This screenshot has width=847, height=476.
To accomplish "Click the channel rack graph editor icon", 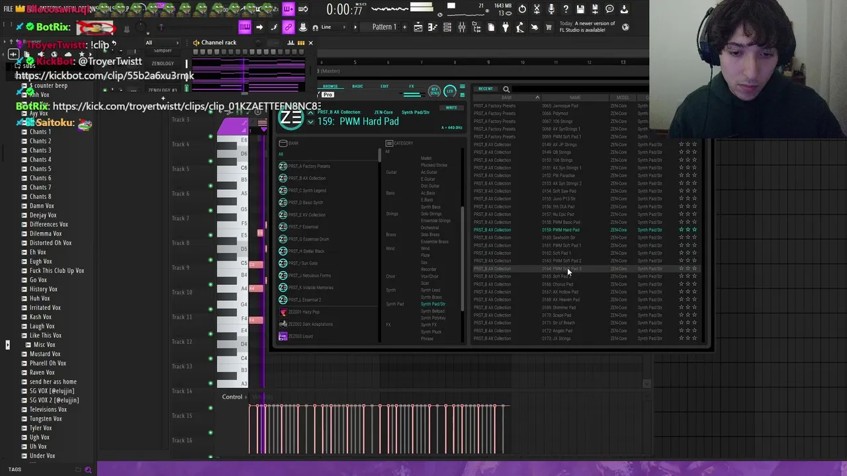I will (x=291, y=43).
